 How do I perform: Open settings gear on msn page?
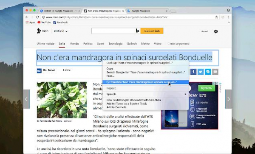click(216, 31)
